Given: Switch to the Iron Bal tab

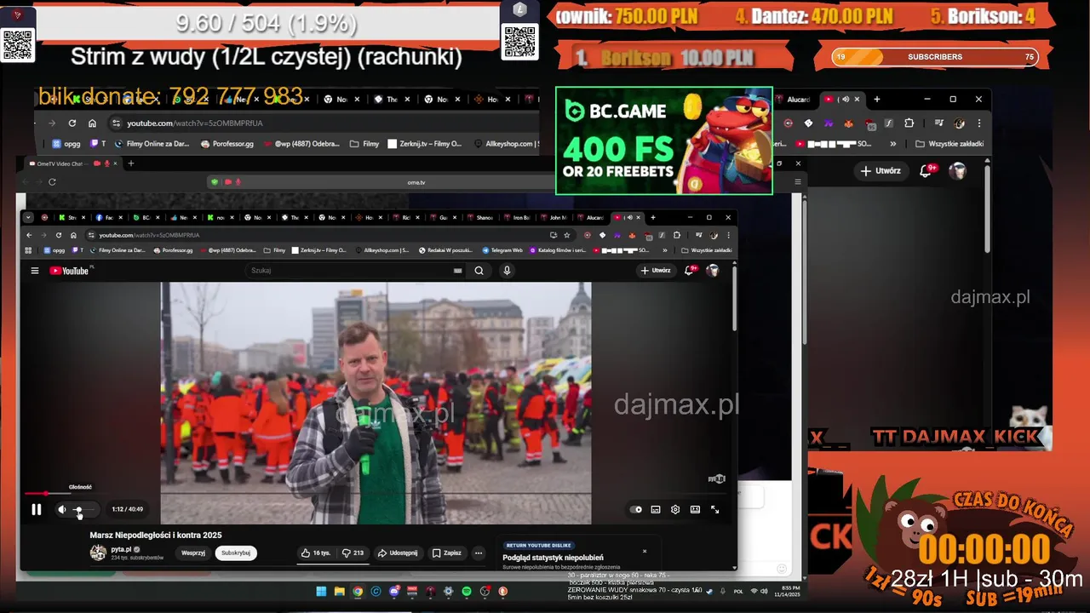Looking at the screenshot, I should (x=517, y=217).
